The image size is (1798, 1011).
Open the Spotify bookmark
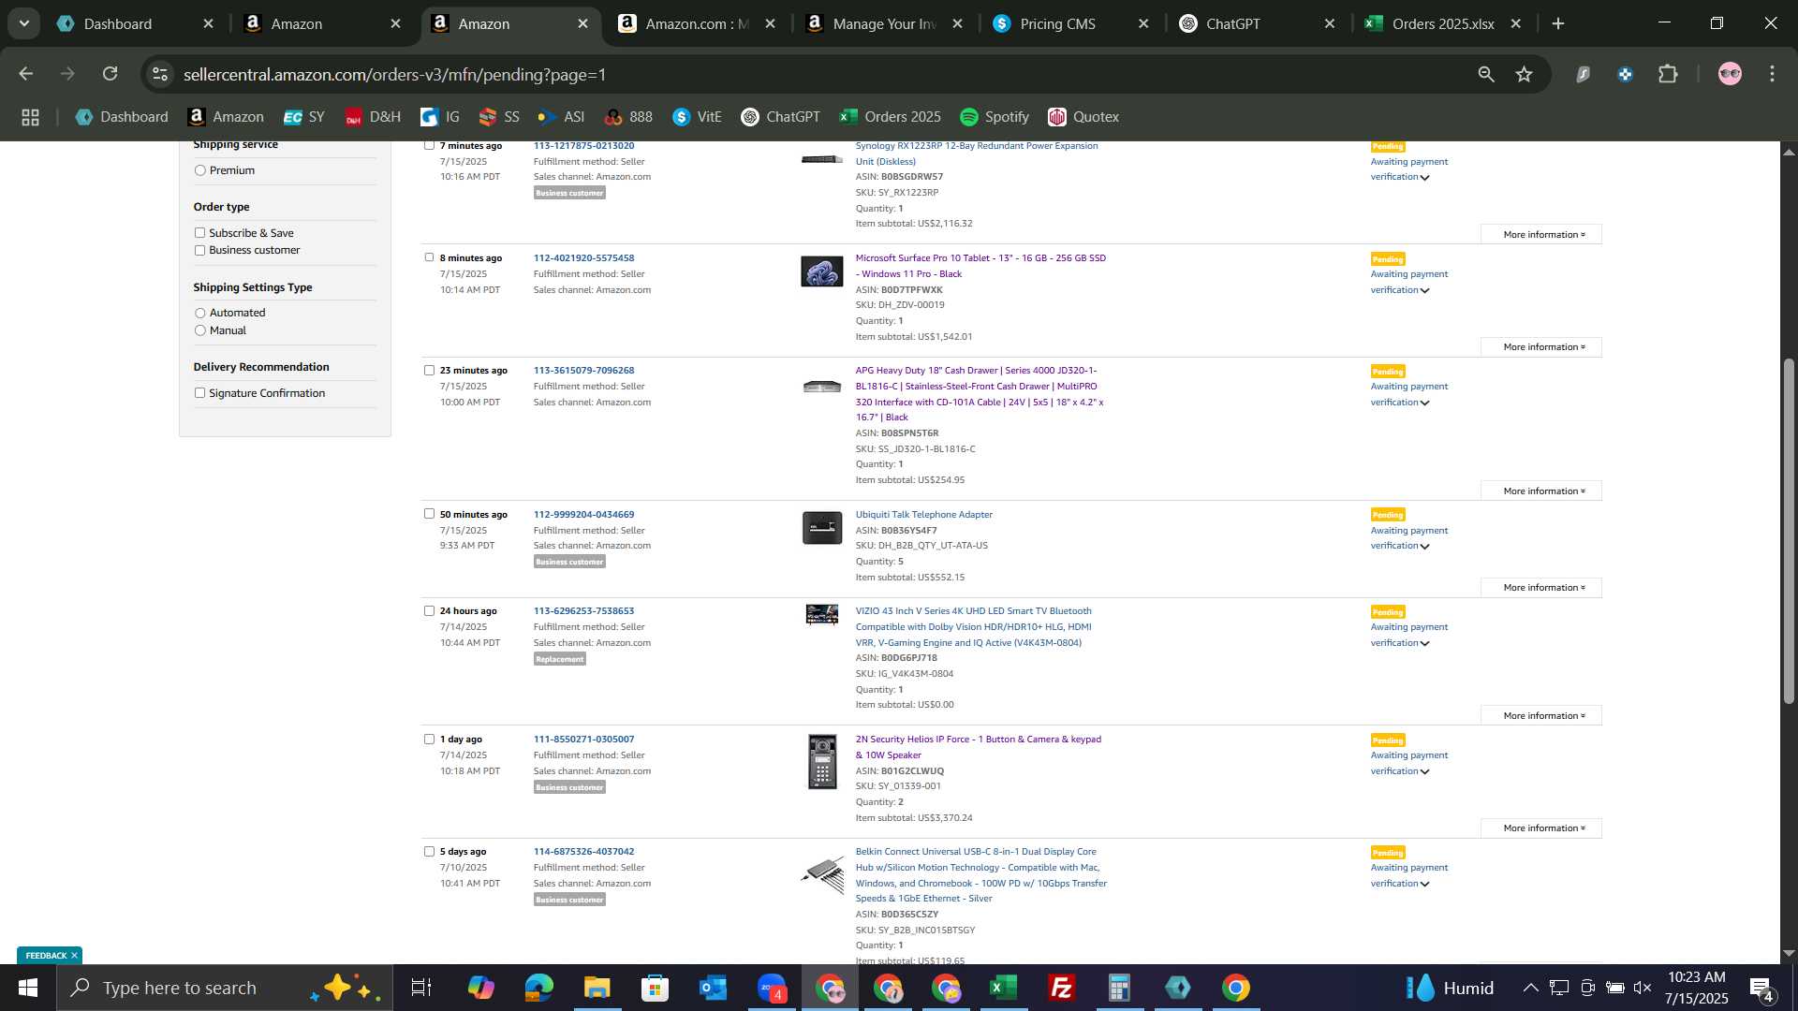pyautogui.click(x=995, y=117)
